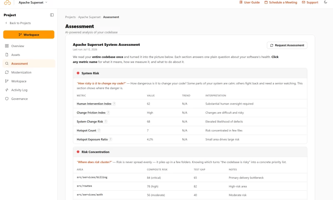The image size is (333, 200).
Task: Click the '84 (critical)' composite risk value
Action: (x=154, y=177)
